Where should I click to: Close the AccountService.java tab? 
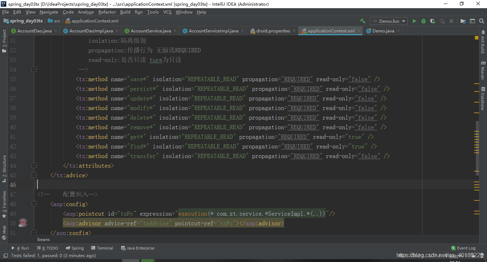(175, 31)
